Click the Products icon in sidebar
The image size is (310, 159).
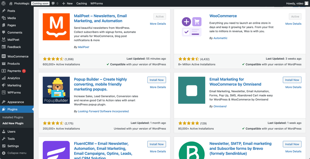[4, 64]
